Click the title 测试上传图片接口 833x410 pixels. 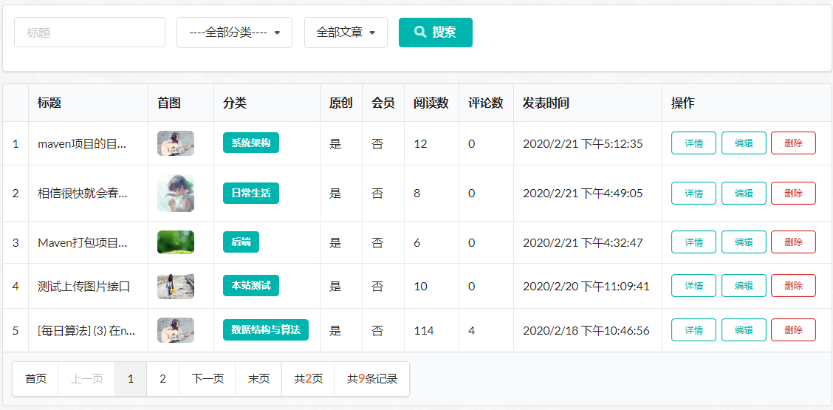tap(84, 287)
